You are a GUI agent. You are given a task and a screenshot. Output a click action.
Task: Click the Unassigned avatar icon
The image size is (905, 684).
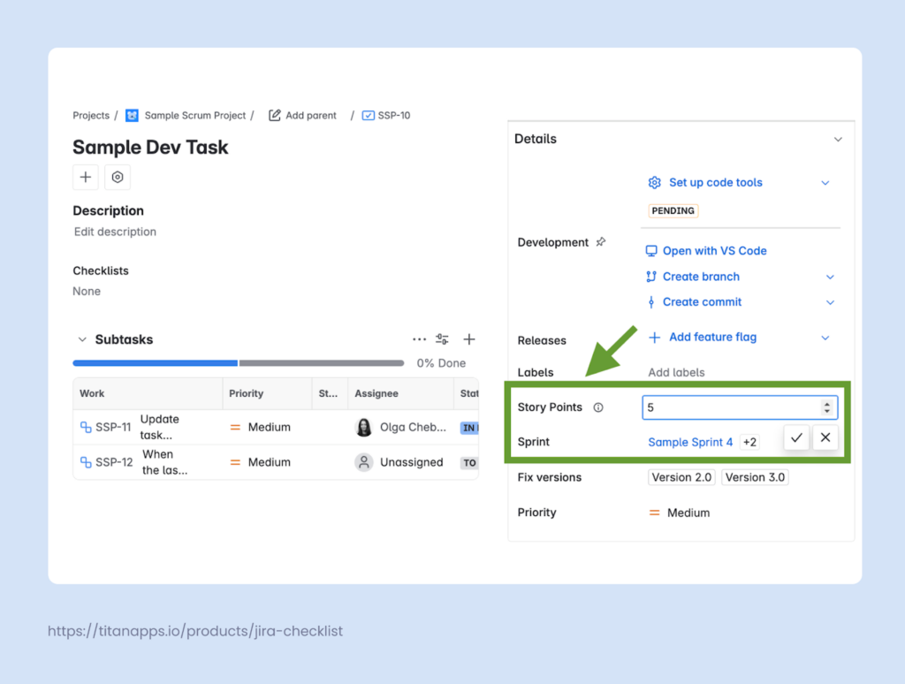[363, 462]
